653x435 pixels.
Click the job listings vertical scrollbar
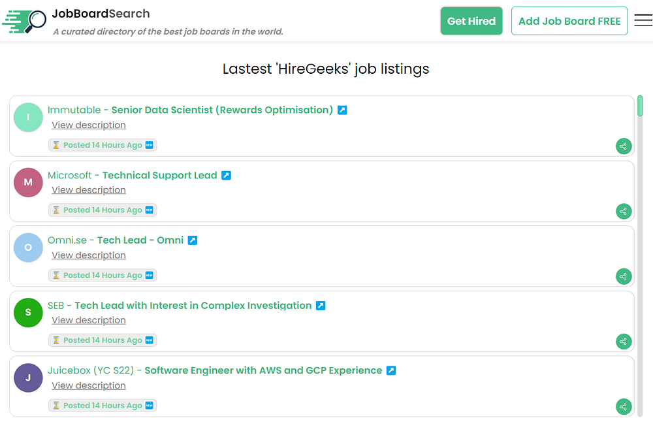[x=640, y=255]
